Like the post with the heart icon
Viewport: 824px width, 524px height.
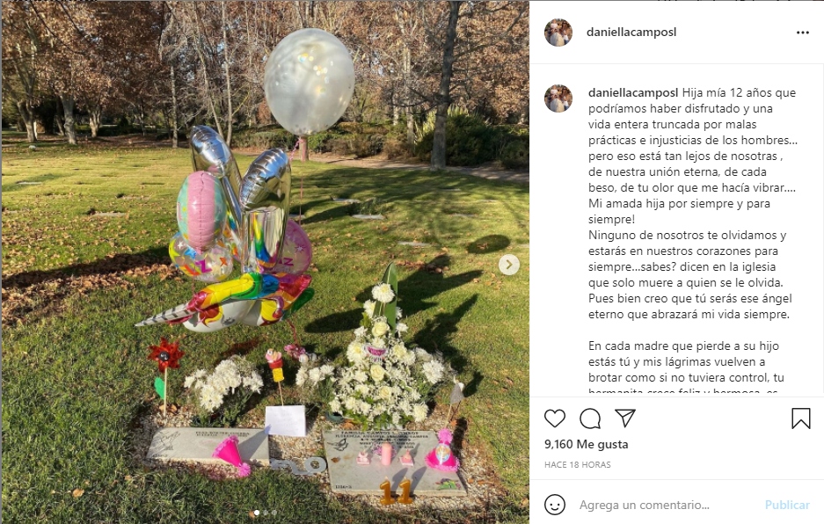point(554,418)
